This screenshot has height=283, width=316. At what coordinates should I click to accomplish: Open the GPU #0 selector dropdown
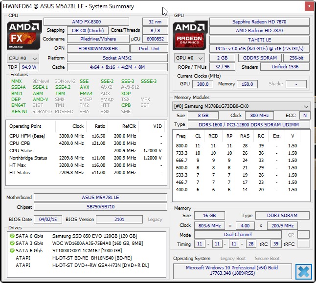pos(189,58)
